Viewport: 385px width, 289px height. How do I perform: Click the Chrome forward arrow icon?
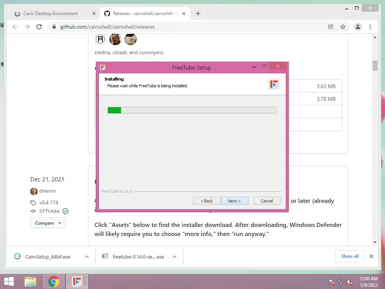pos(27,27)
